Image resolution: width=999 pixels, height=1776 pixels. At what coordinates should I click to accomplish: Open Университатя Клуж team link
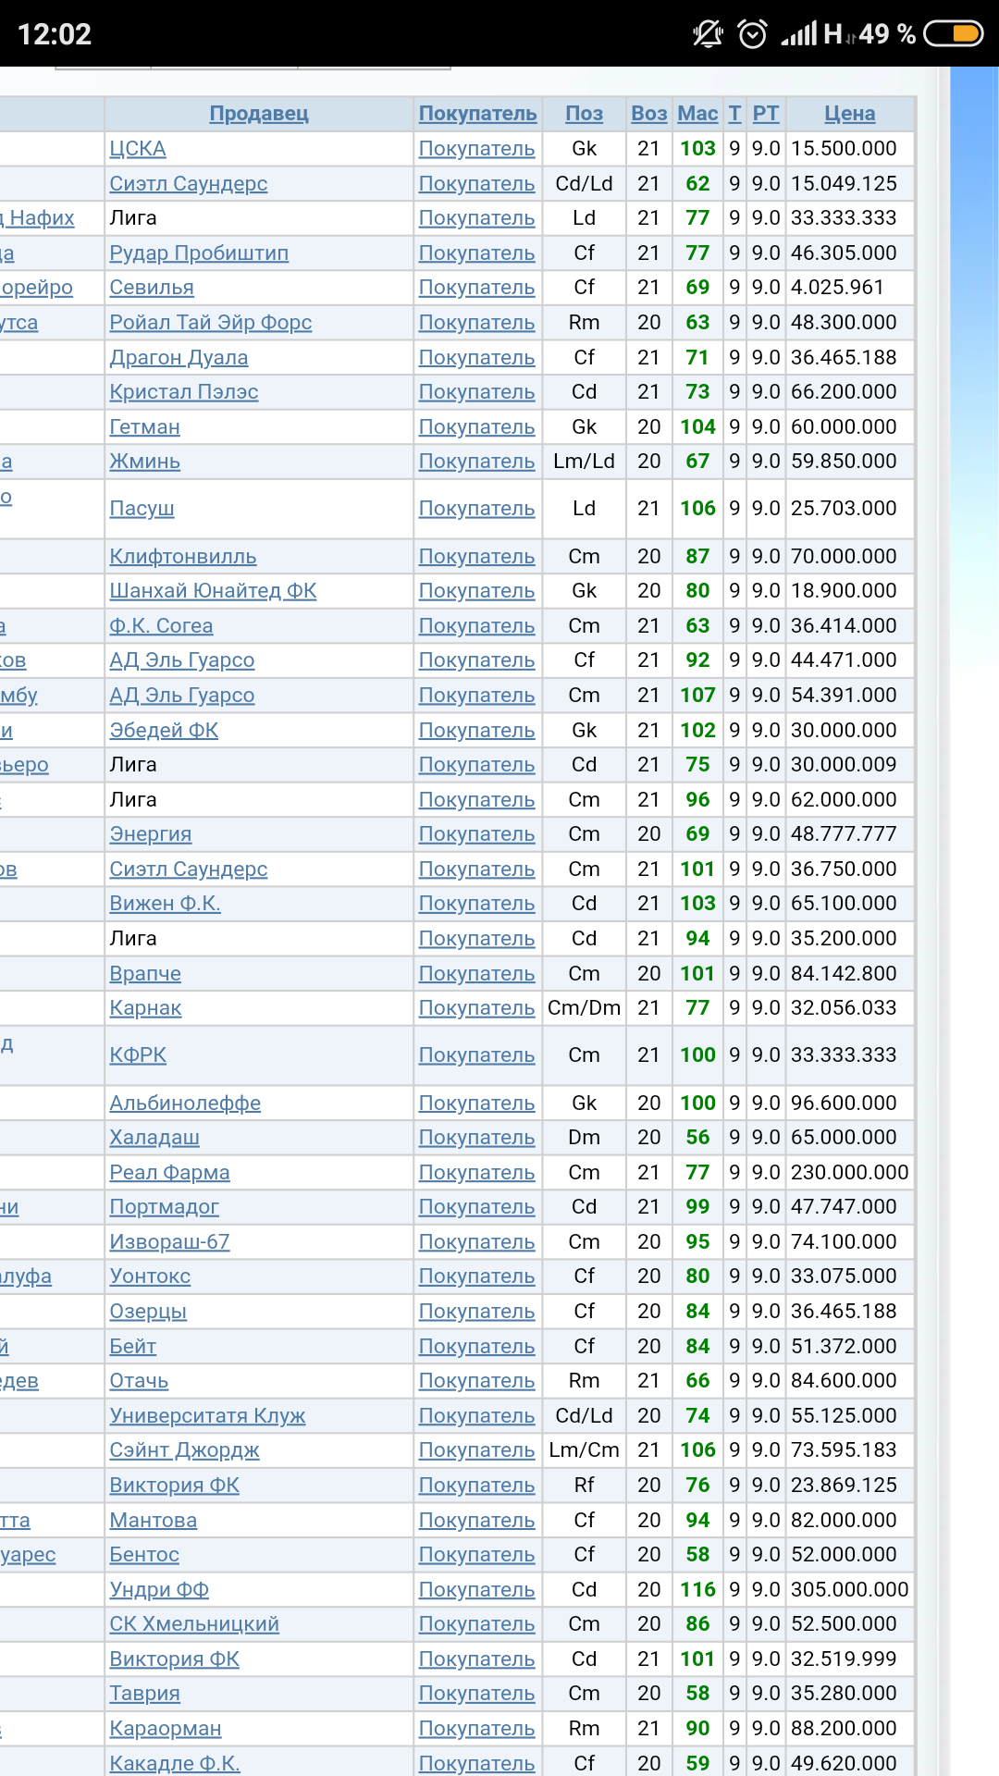pos(207,1416)
